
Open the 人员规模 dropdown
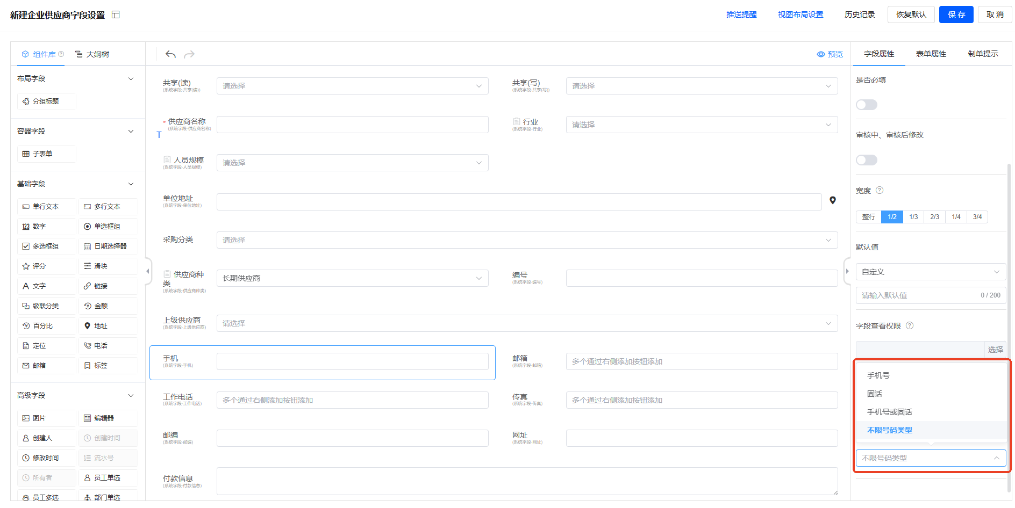(x=353, y=163)
